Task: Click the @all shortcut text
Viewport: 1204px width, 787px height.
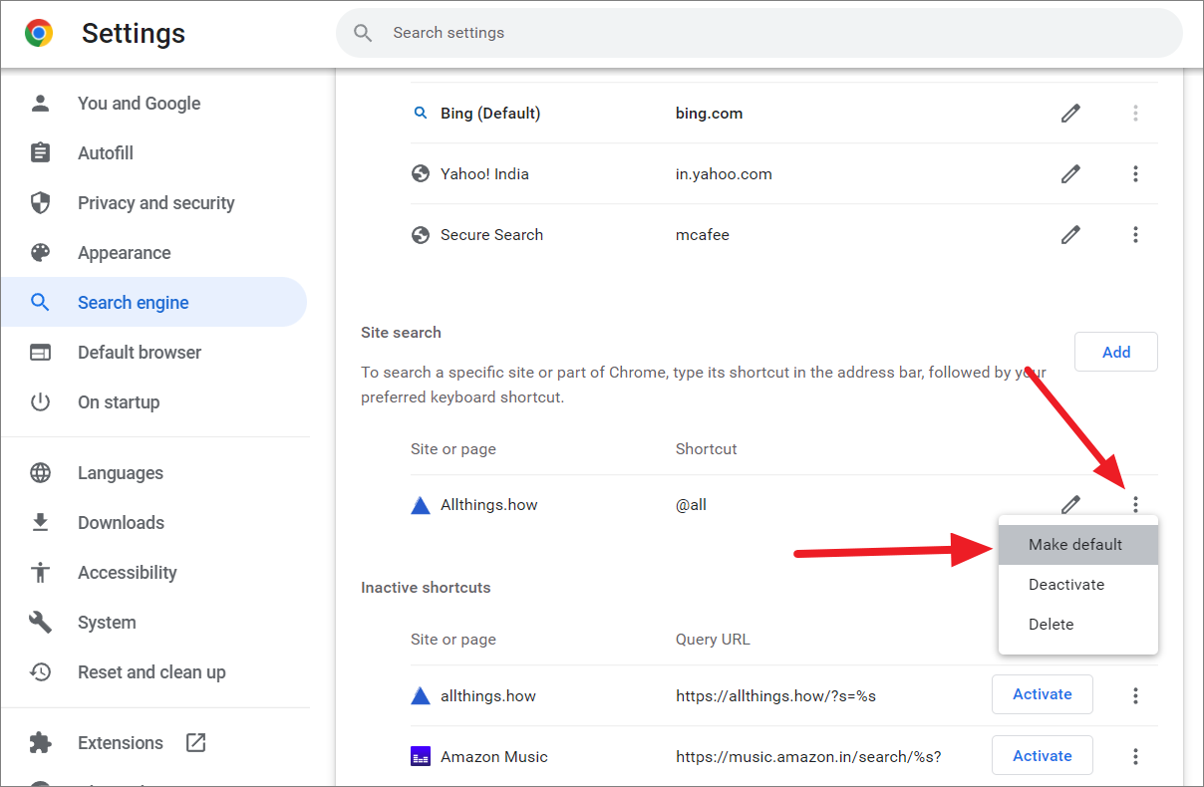Action: [x=691, y=504]
